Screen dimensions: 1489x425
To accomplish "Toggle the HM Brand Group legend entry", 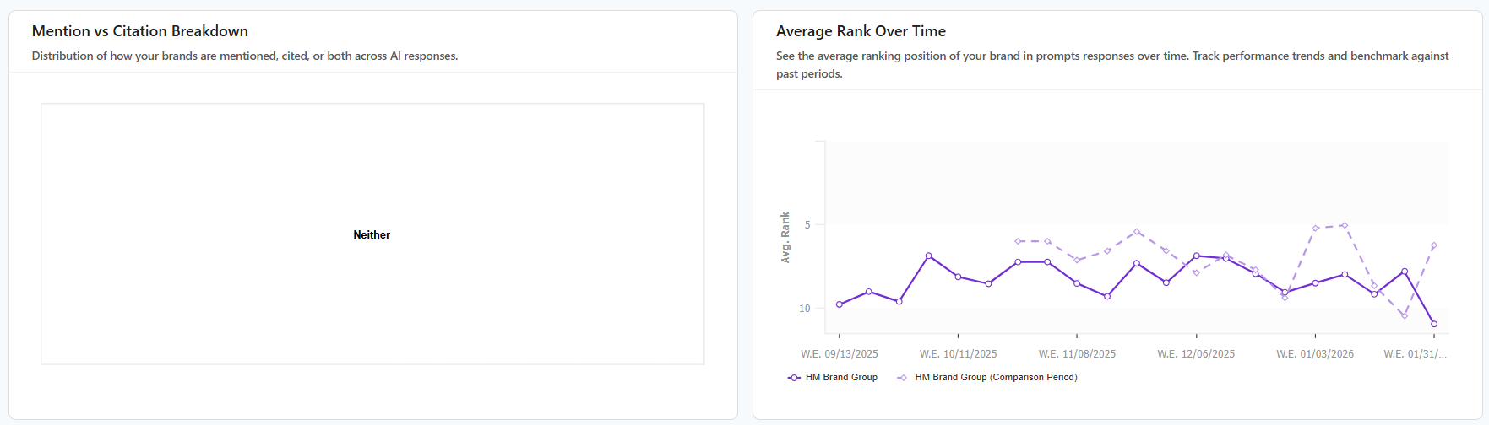I will (840, 378).
